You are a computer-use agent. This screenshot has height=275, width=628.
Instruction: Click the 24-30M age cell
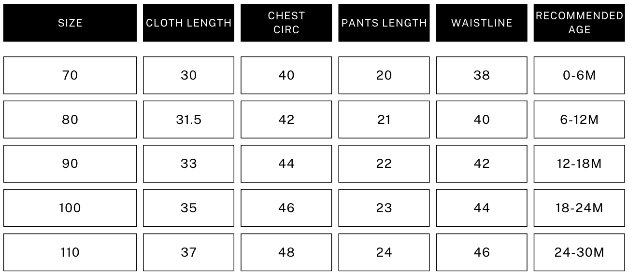[579, 252]
